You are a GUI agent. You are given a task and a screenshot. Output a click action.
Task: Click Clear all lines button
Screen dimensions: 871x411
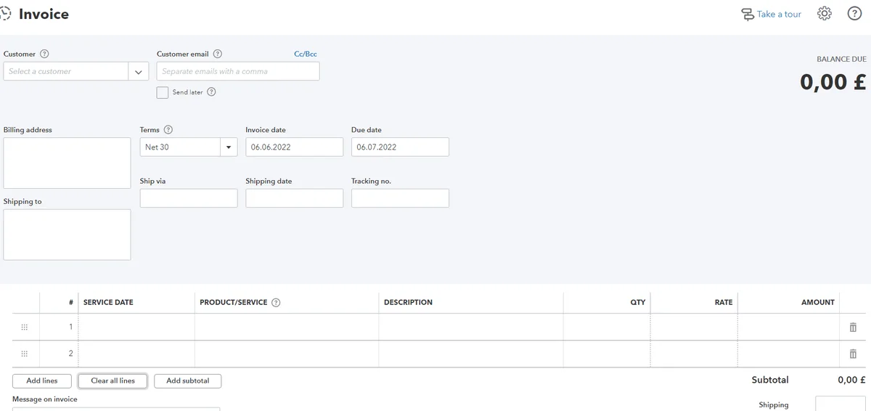(113, 381)
